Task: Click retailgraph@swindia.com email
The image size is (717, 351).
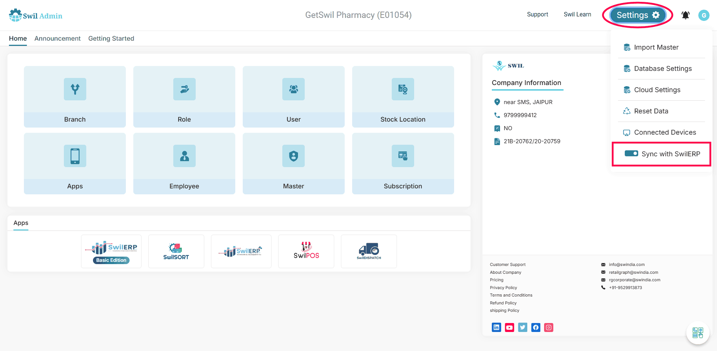Action: tap(633, 272)
